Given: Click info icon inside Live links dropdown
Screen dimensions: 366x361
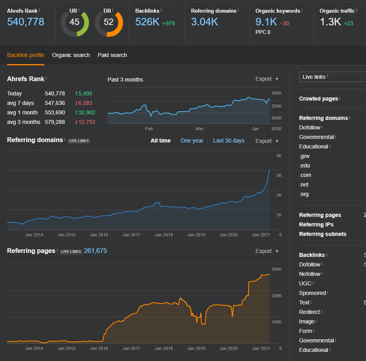Looking at the screenshot, I should [x=328, y=76].
